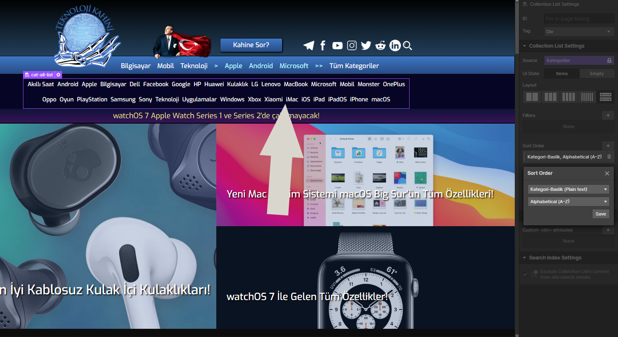The width and height of the screenshot is (618, 337).
Task: Select the full-width rows layout icon
Action: (606, 97)
